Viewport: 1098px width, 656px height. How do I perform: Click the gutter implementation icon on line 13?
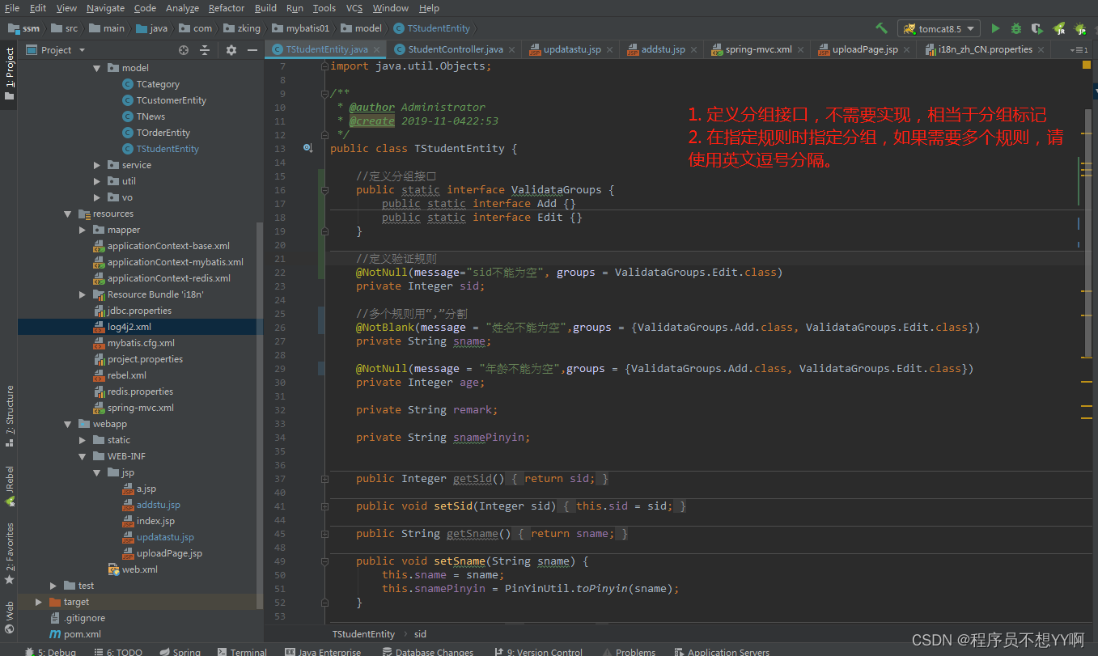pos(307,148)
